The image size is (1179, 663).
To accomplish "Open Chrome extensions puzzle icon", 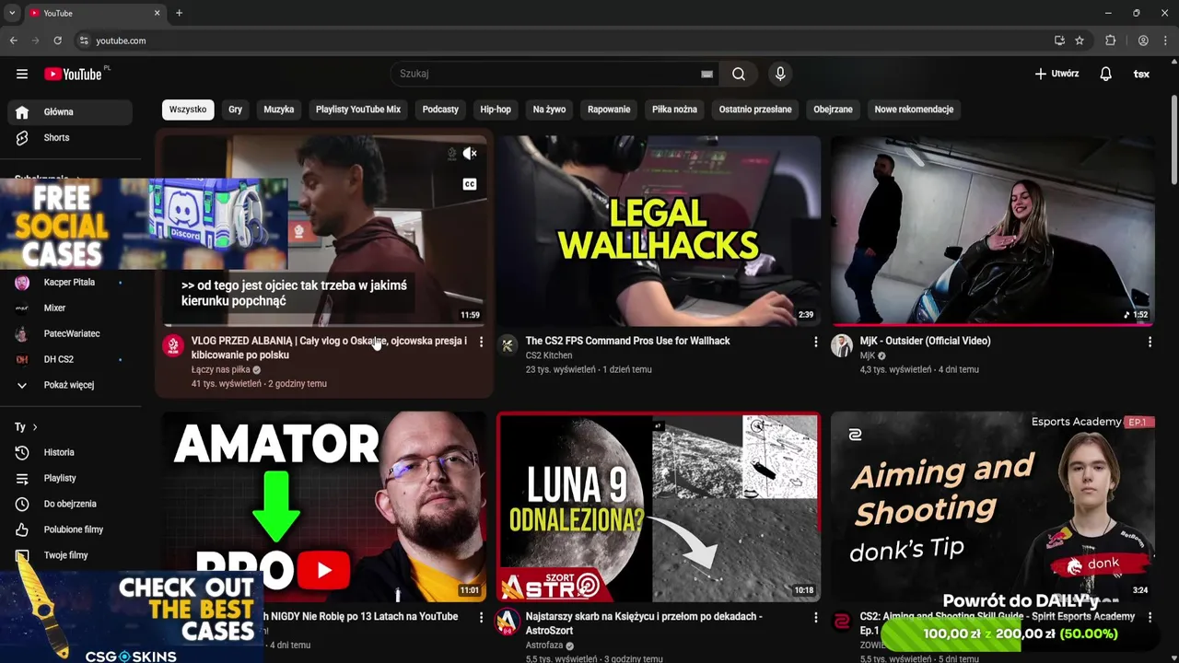I will click(1111, 41).
